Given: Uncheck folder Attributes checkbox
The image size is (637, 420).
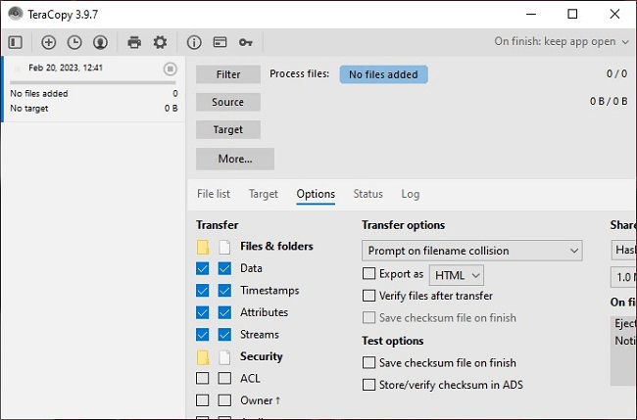Looking at the screenshot, I should (x=202, y=312).
